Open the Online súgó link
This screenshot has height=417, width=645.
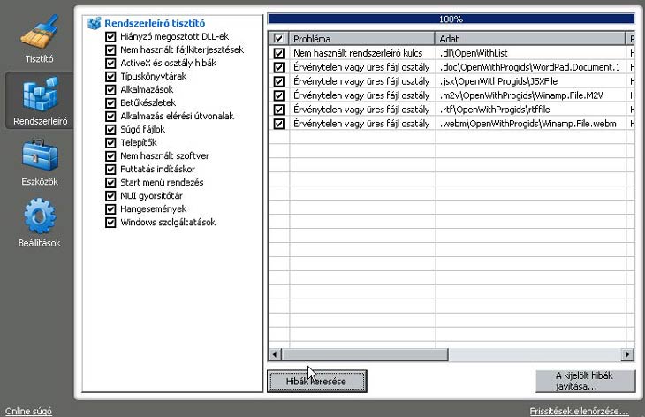click(x=28, y=411)
